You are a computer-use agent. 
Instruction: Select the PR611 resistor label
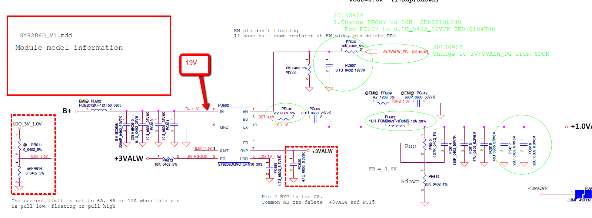point(36,145)
